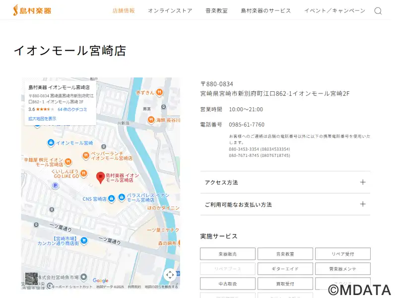This screenshot has width=397, height=298.
Task: Click the search magnifier icon in header
Action: coord(378,11)
